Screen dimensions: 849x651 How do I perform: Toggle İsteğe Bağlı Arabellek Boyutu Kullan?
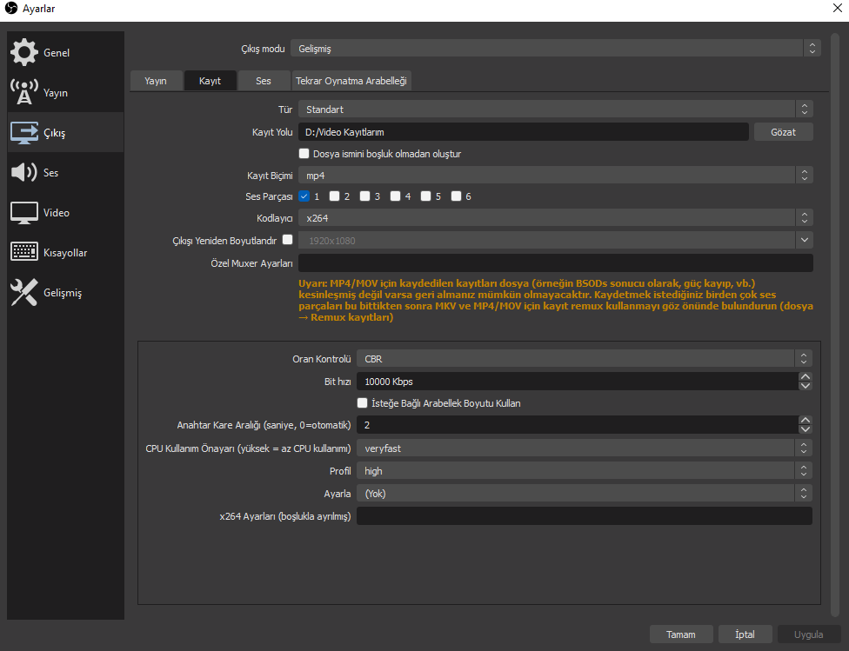tap(362, 402)
